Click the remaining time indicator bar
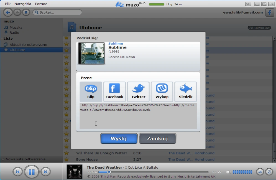 click(157, 4)
